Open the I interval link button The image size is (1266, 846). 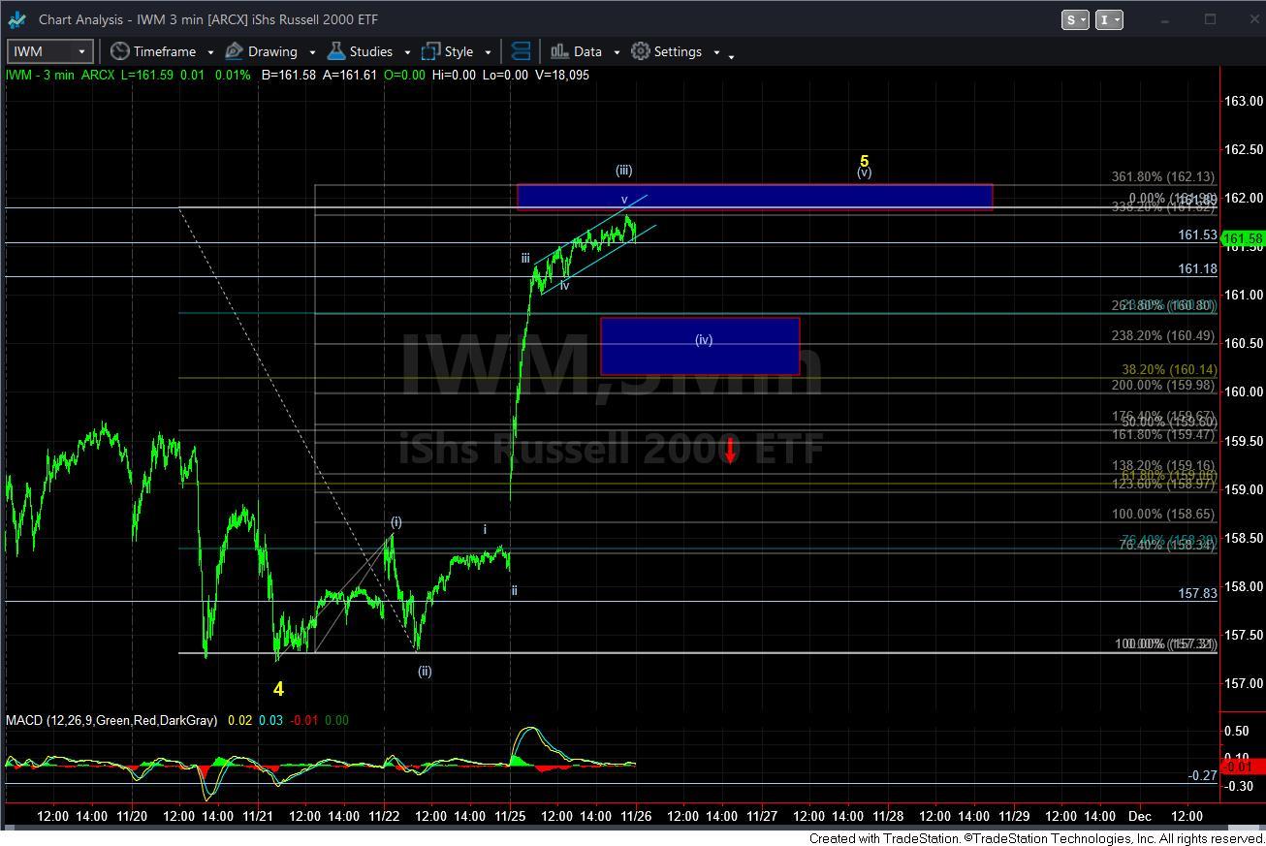[x=1110, y=19]
